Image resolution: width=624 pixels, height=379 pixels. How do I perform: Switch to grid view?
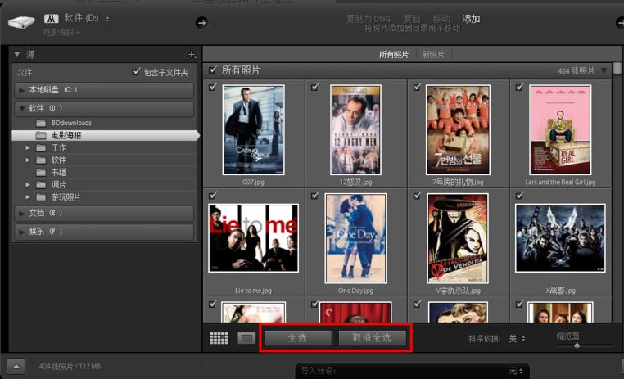pyautogui.click(x=219, y=338)
